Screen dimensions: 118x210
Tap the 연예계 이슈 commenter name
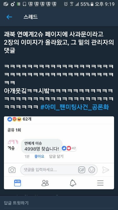(33, 143)
